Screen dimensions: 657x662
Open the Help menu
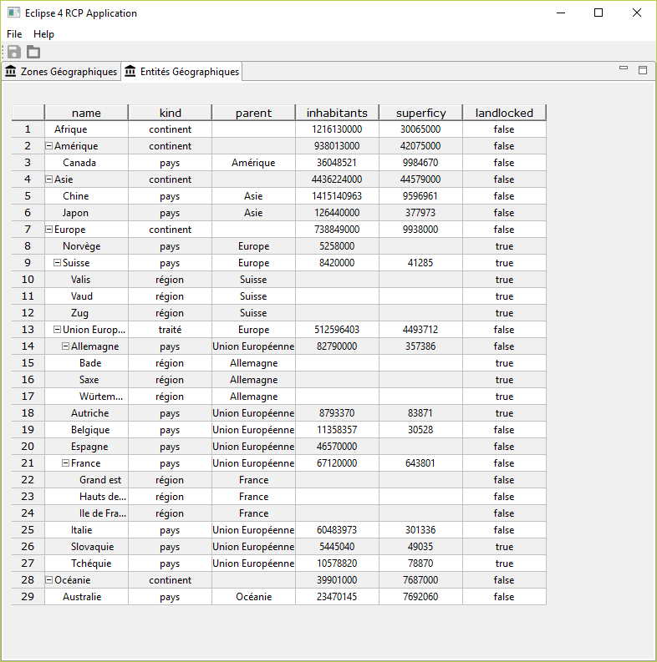43,33
